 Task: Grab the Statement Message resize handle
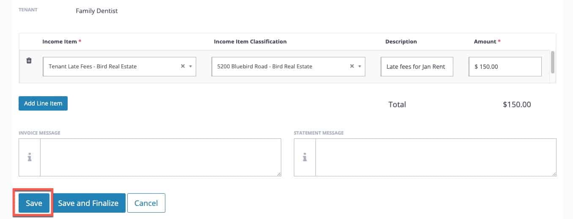point(554,174)
